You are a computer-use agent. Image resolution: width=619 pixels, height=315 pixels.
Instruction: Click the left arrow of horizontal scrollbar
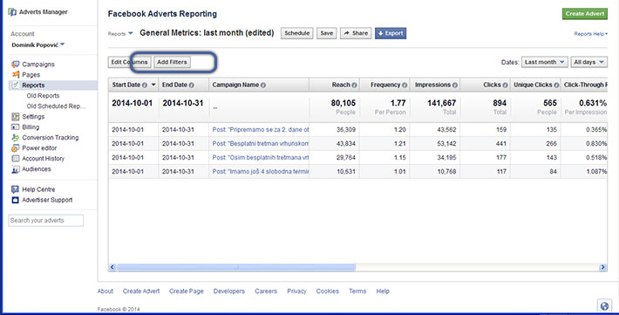coord(112,267)
